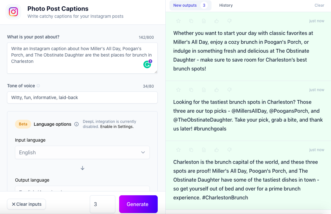Click the Instagram logo icon
The height and width of the screenshot is (214, 331).
point(13,12)
